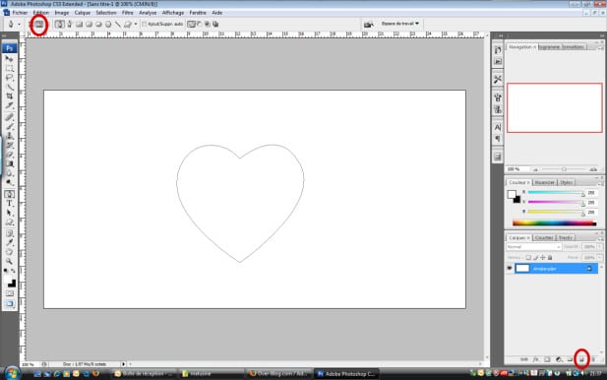The width and height of the screenshot is (607, 380).
Task: Open Tool Presets panel from dock
Action: tap(498, 79)
